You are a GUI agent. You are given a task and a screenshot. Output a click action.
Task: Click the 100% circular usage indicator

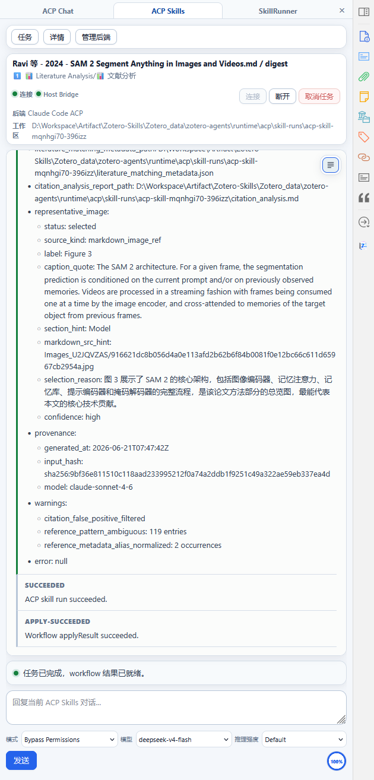pos(337,761)
